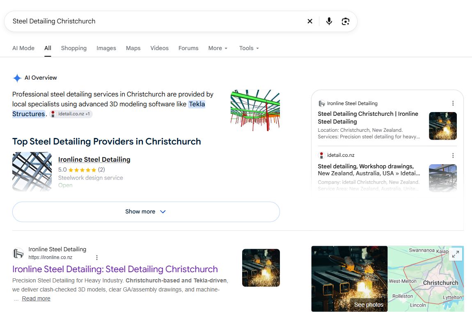Open the steel beams thumbnail beside Ironline listing
Image resolution: width=472 pixels, height=312 pixels.
pyautogui.click(x=32, y=172)
